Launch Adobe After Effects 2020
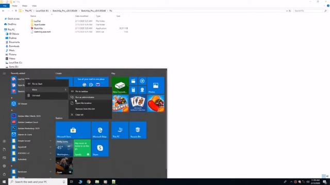Screen dimensions: 330x185 coord(31,116)
